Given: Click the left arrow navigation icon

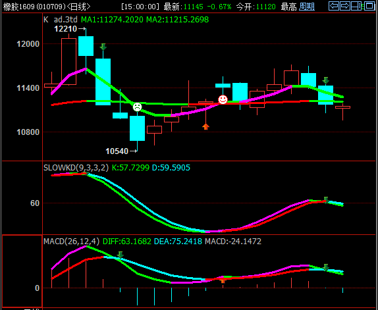Looking at the screenshot, I should 334,5.
